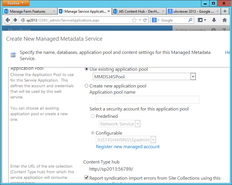Click the Forward navigation arrow

(15, 20)
